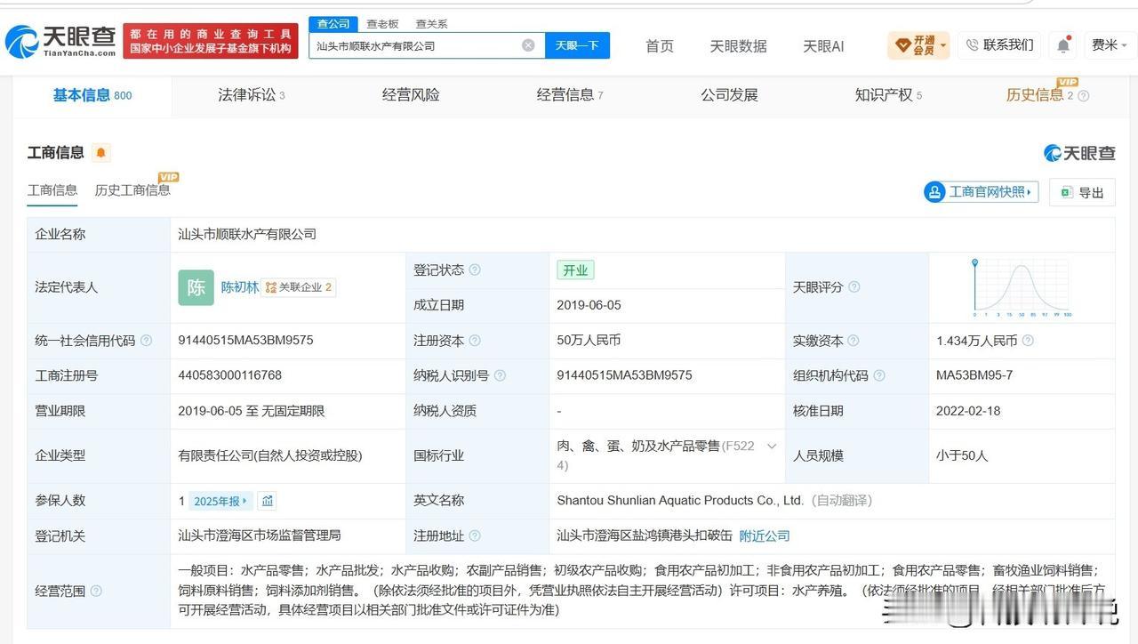Click the phone icon of 联系我们
Image resolution: width=1138 pixels, height=644 pixels.
[972, 45]
